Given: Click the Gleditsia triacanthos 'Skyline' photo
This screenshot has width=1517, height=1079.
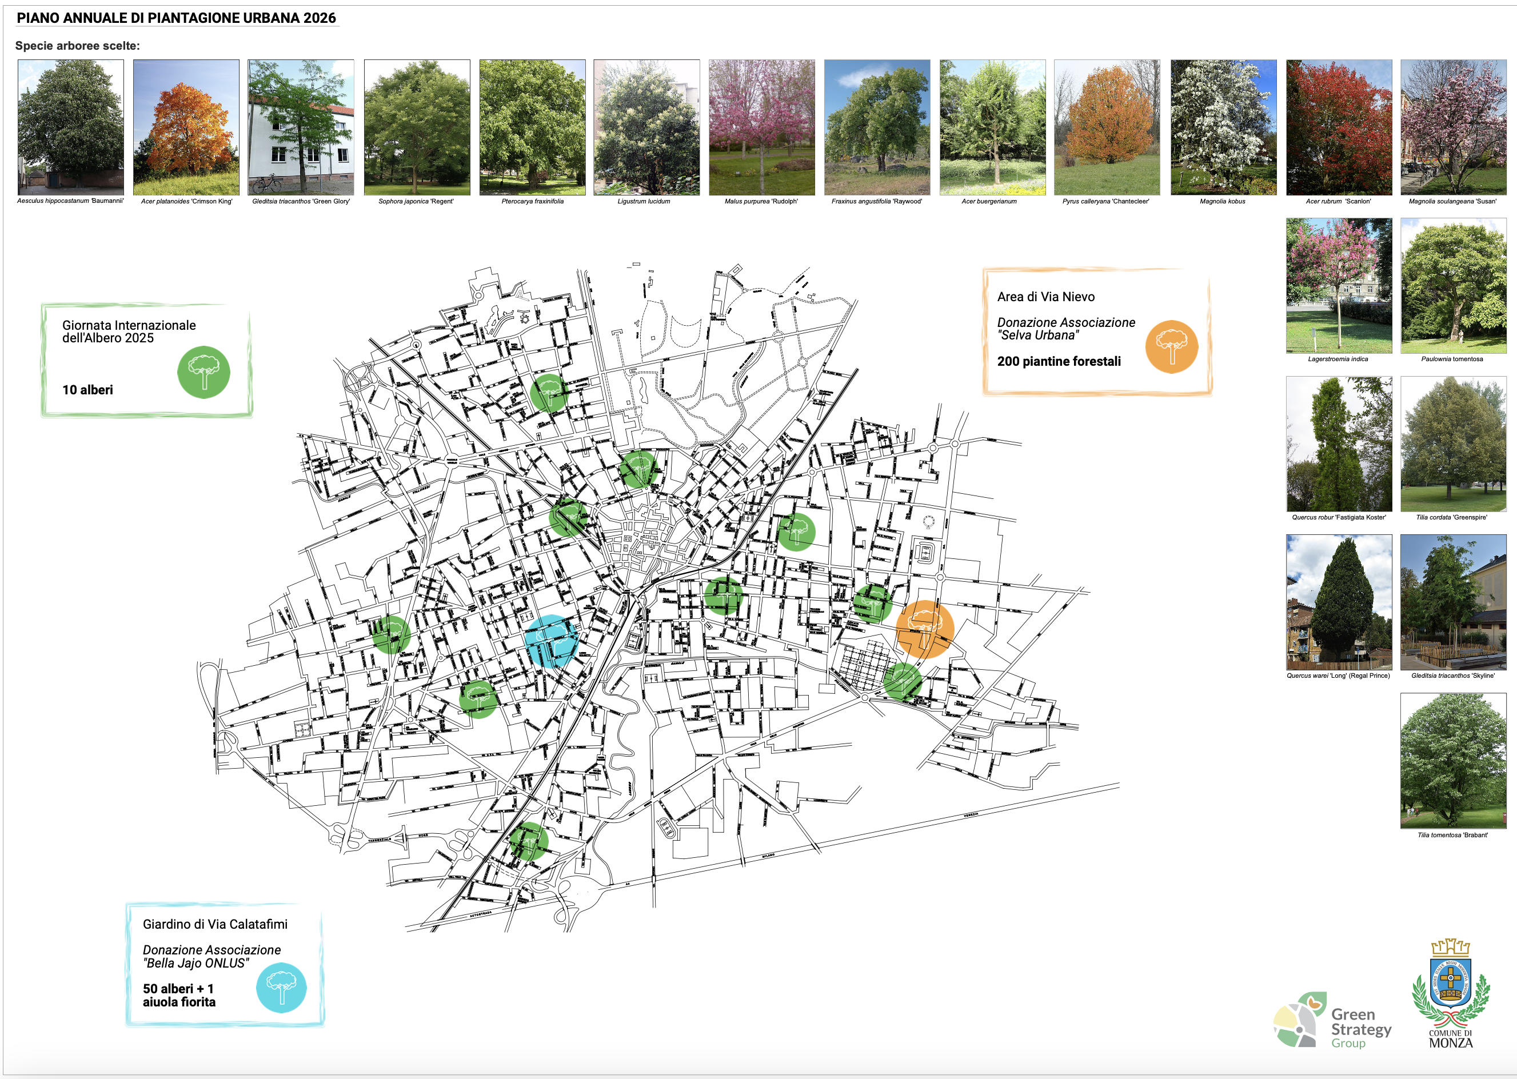Looking at the screenshot, I should 1452,602.
